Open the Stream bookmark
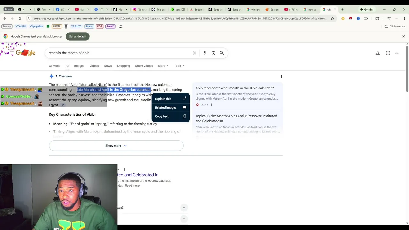 (7, 26)
